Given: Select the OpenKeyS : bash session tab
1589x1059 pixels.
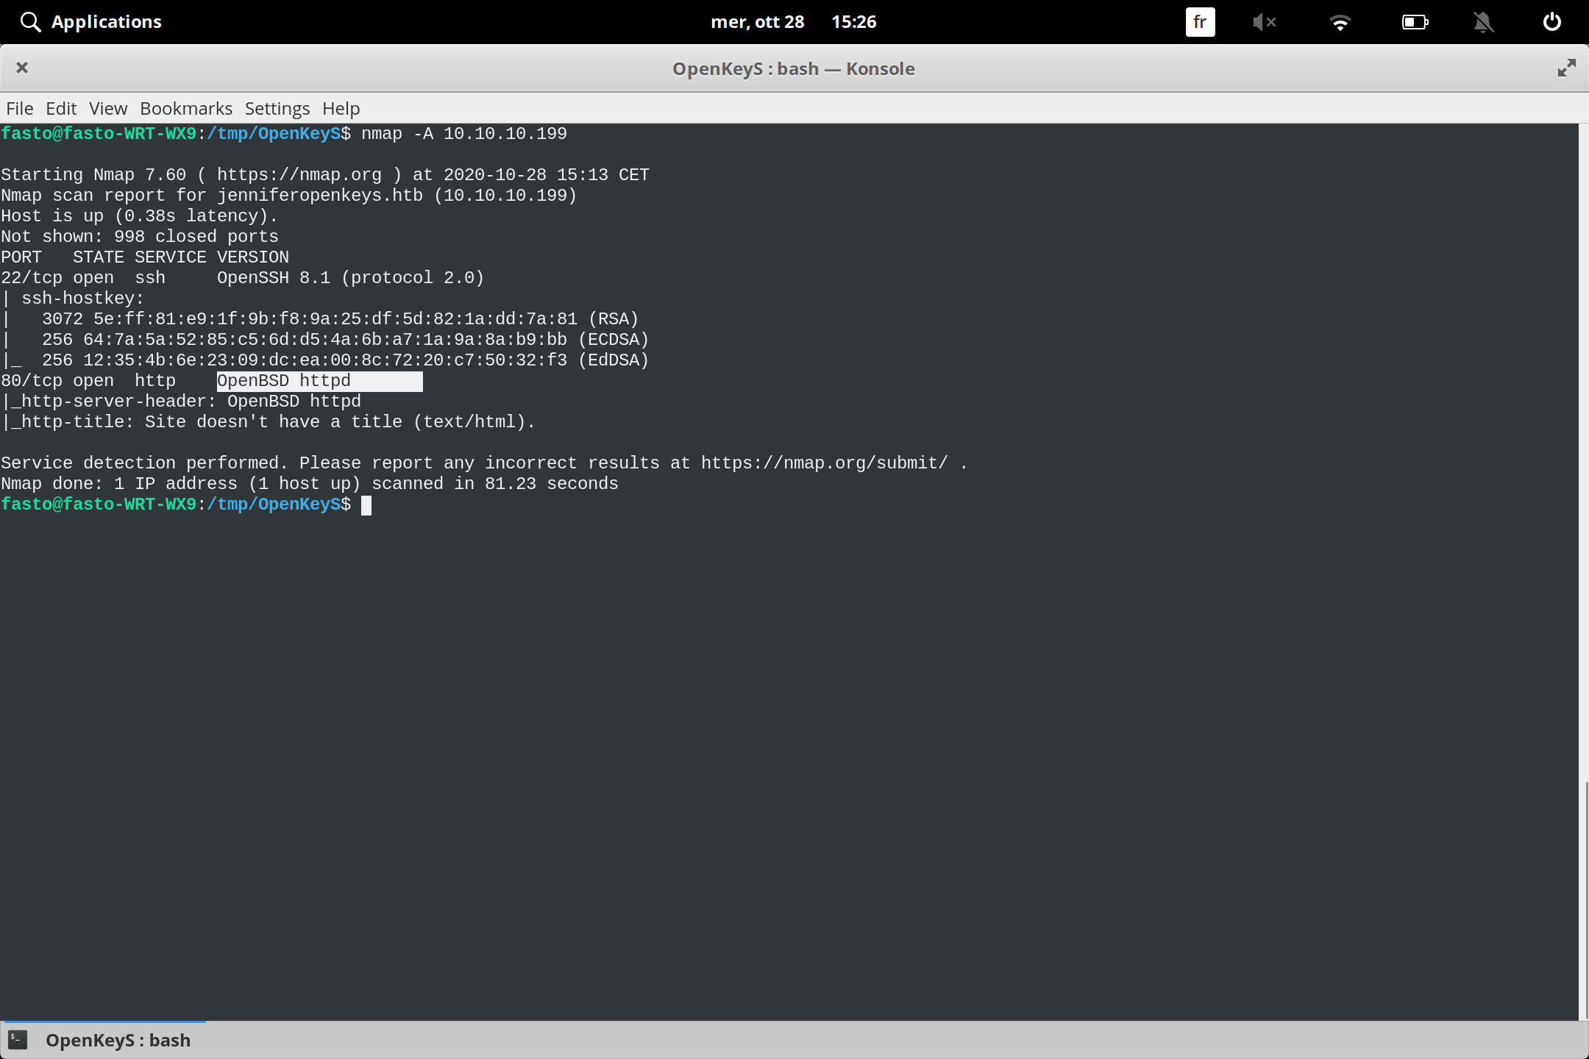Looking at the screenshot, I should [x=118, y=1040].
